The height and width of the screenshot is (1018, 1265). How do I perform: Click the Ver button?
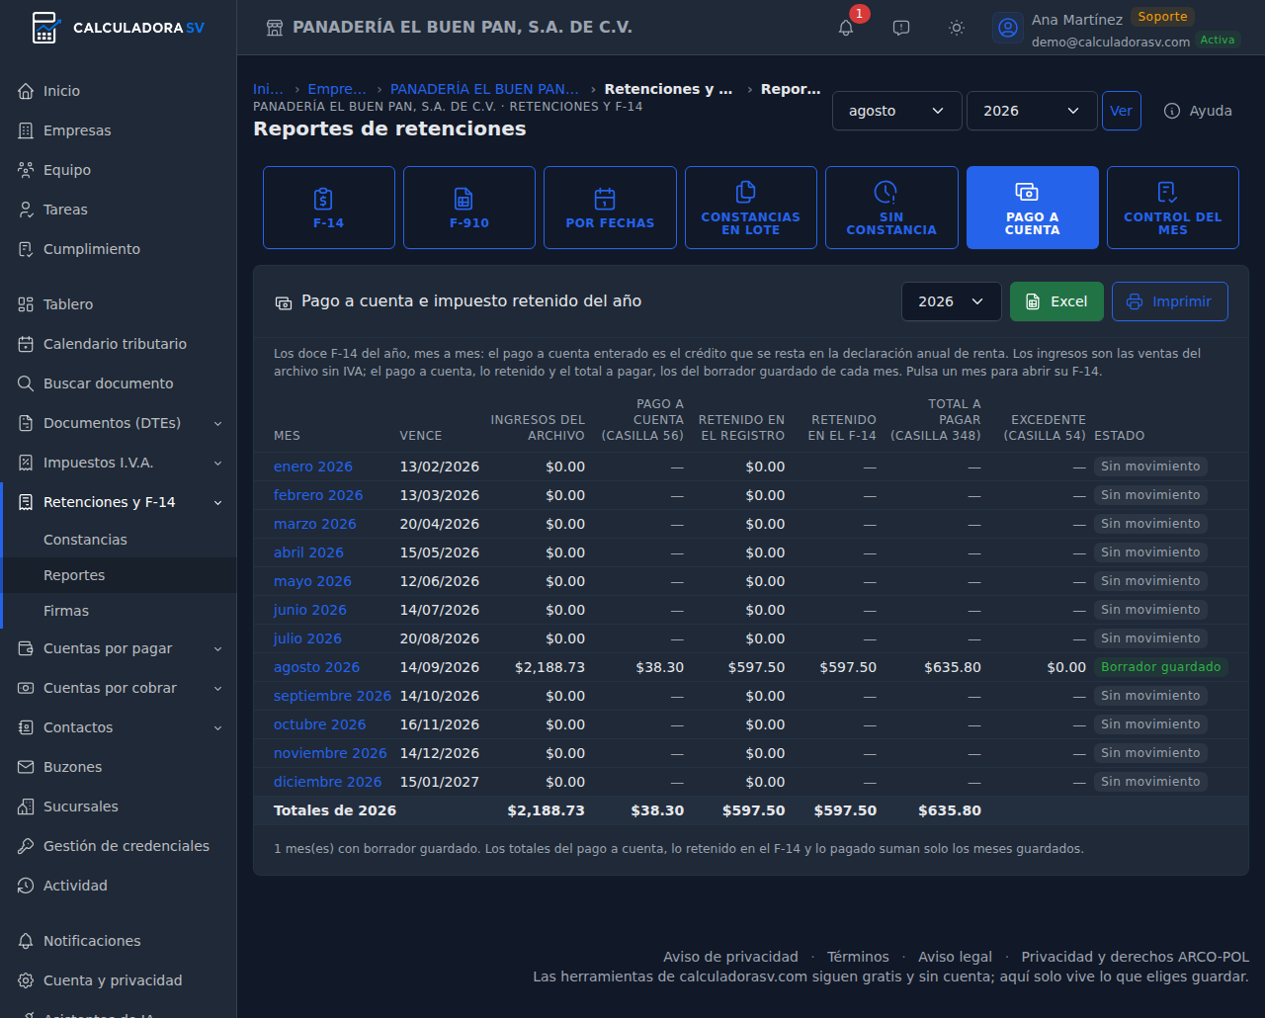[1122, 111]
